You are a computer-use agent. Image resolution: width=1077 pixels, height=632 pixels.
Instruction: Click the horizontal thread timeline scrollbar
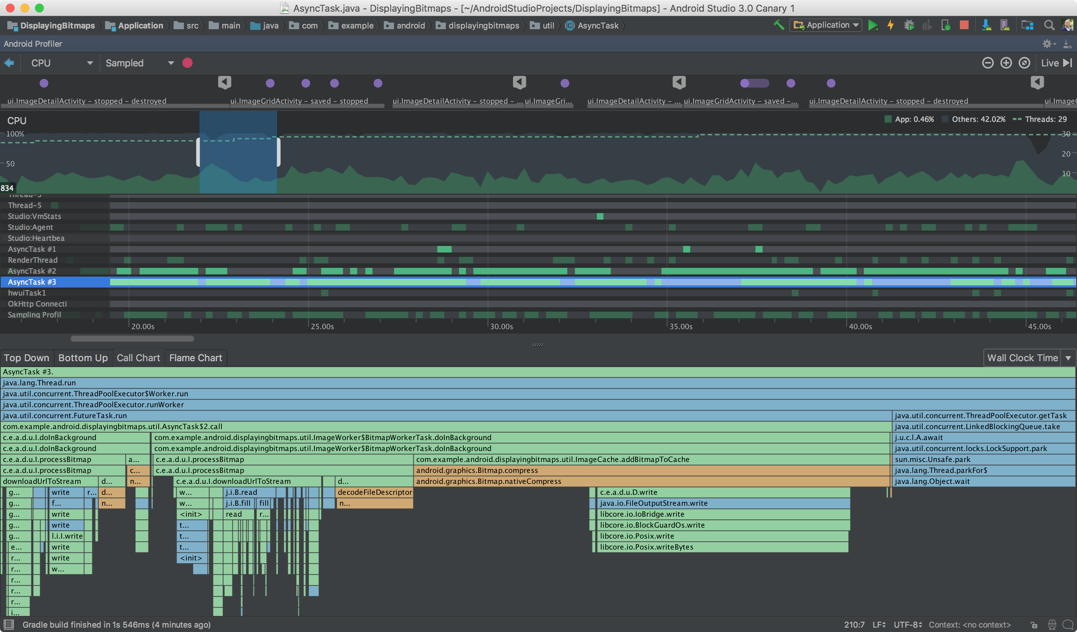pos(132,339)
